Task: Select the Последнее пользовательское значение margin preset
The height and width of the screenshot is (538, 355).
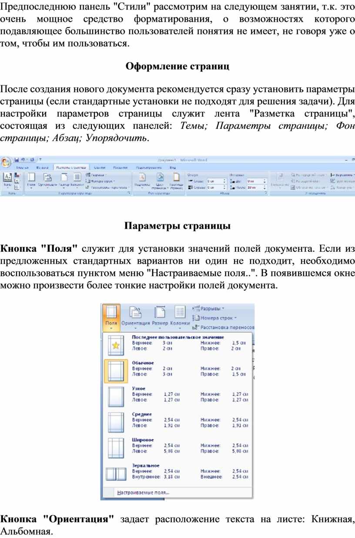Action: pyautogui.click(x=178, y=345)
